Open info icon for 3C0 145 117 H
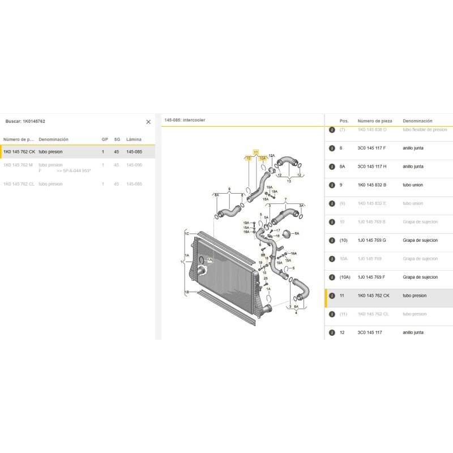 (x=332, y=166)
